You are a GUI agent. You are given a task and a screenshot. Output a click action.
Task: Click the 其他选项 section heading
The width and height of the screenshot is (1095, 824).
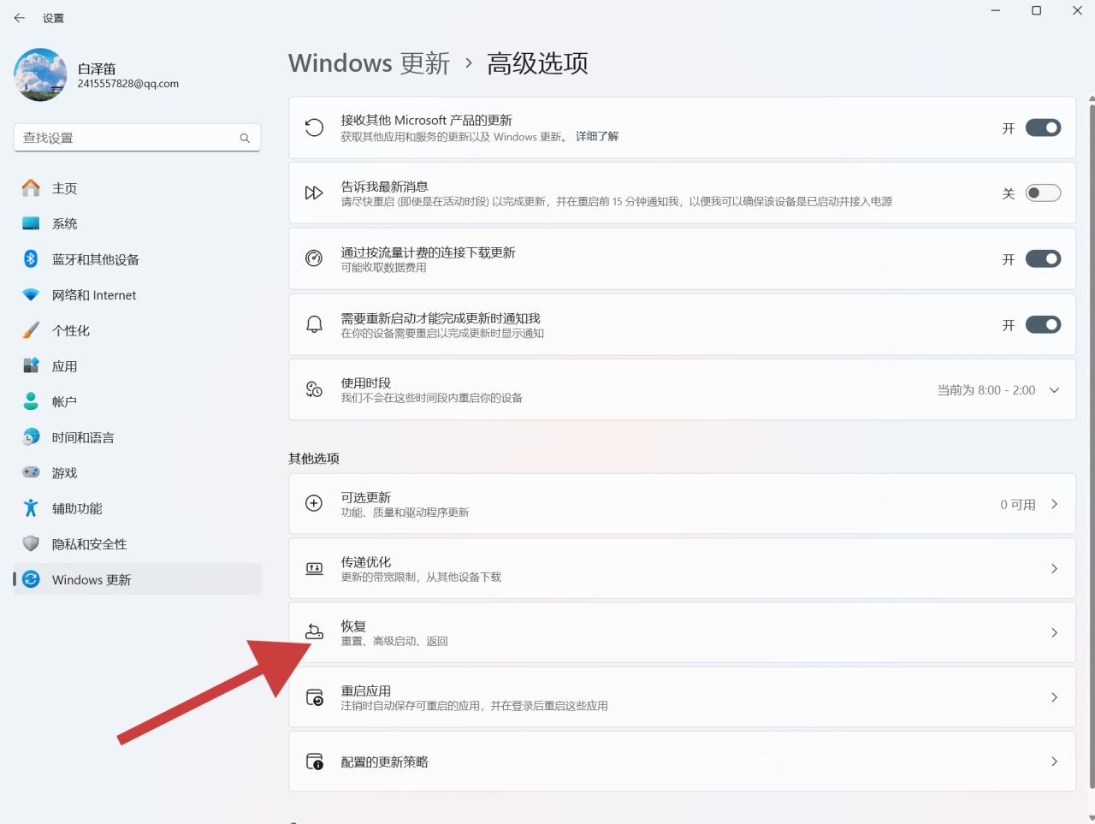pyautogui.click(x=314, y=459)
